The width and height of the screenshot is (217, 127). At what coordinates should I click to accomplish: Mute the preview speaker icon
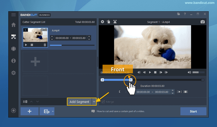click(x=189, y=72)
